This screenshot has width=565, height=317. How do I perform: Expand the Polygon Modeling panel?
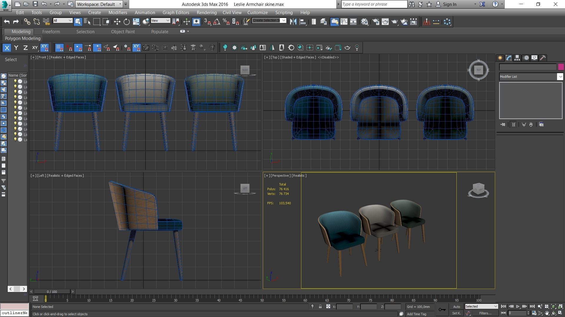22,38
